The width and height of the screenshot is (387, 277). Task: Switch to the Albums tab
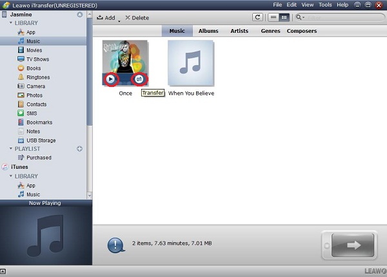point(208,31)
